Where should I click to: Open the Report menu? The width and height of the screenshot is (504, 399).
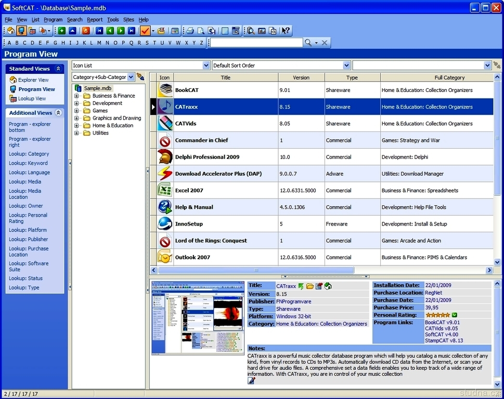point(95,20)
